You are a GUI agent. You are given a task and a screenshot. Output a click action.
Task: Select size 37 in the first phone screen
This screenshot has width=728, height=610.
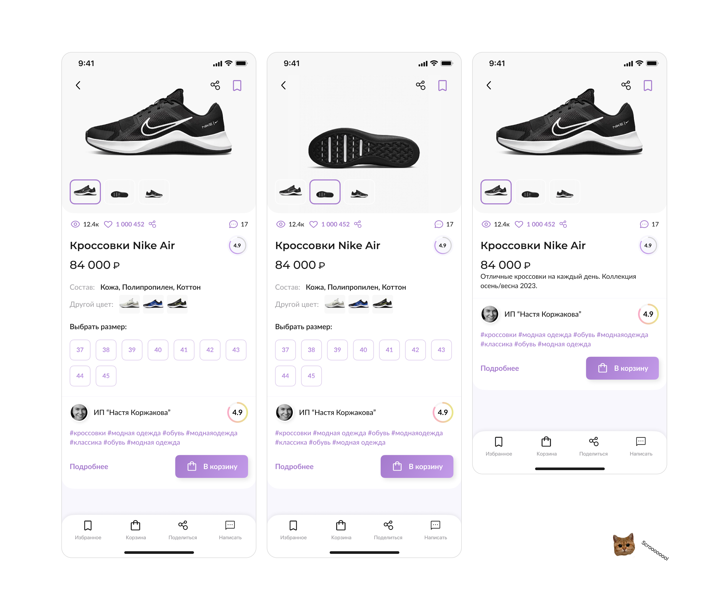(80, 350)
